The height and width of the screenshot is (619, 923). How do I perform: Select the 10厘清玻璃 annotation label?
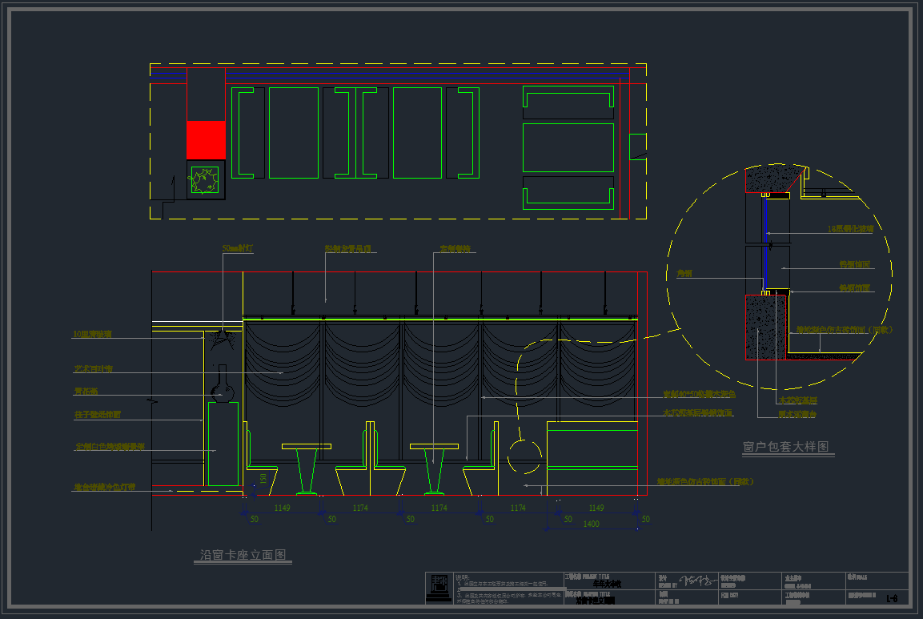click(92, 335)
